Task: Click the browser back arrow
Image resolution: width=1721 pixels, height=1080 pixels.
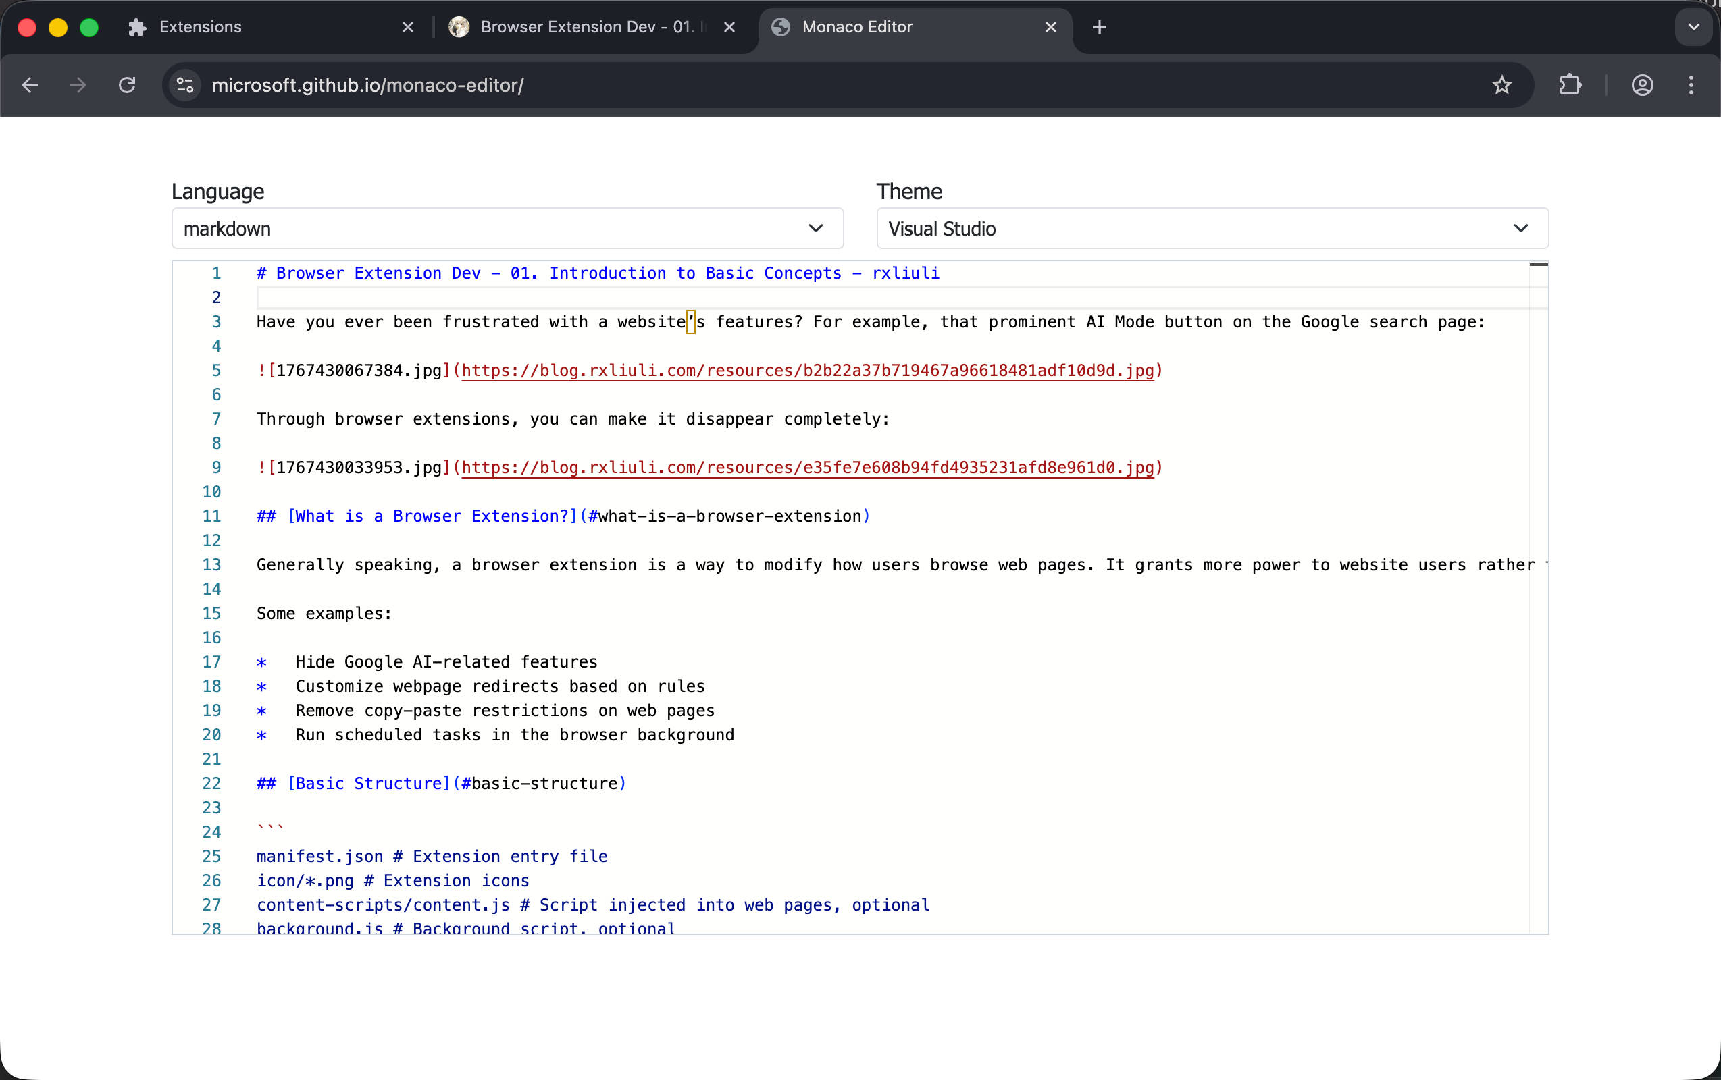Action: pyautogui.click(x=30, y=85)
